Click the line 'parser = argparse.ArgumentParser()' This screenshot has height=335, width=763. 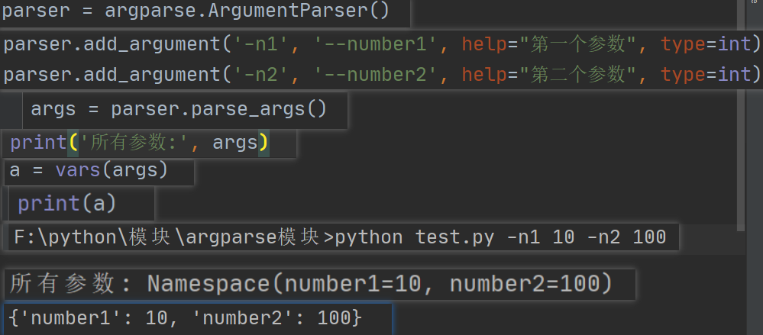coord(196,11)
